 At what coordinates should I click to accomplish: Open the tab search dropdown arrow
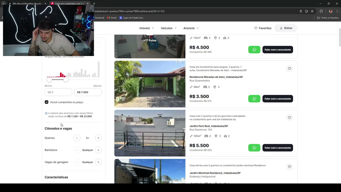pyautogui.click(x=3, y=4)
